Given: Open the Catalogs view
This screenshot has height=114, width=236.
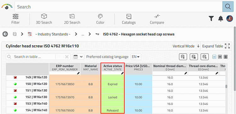Looking at the screenshot, I should 129,19.
